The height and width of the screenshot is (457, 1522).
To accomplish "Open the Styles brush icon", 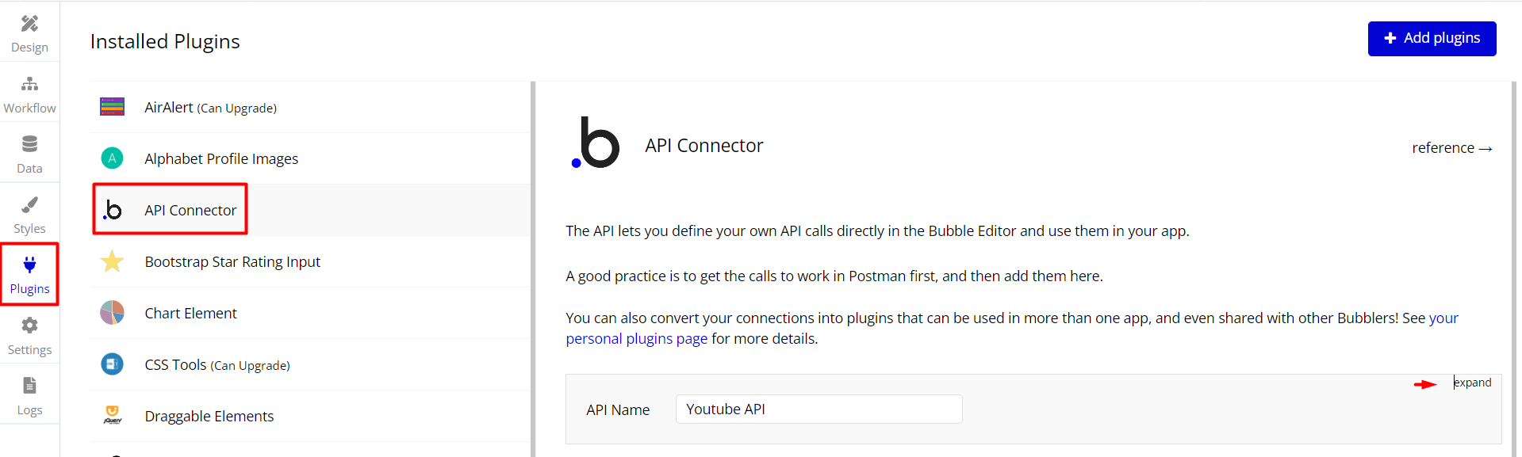I will click(x=29, y=204).
